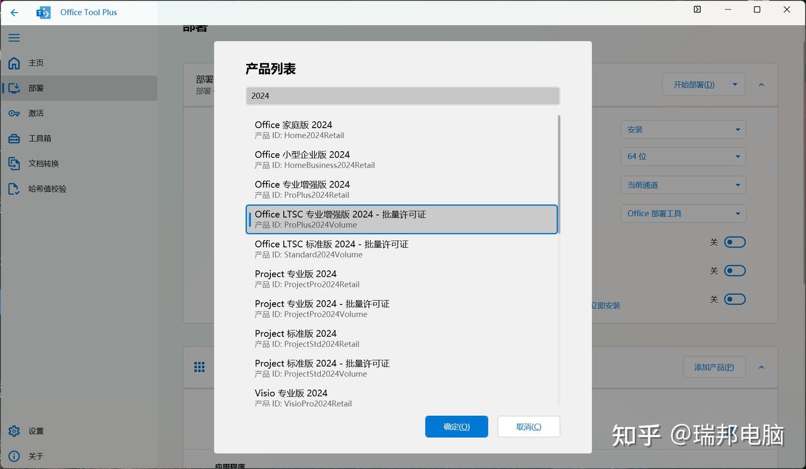This screenshot has height=469, width=806.
Task: Click the back arrow in title bar
Action: (14, 12)
